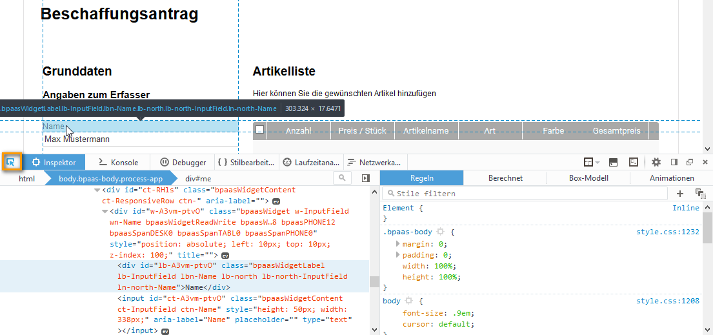713x335 pixels.
Task: Switch to the Konsole tab
Action: pyautogui.click(x=118, y=163)
